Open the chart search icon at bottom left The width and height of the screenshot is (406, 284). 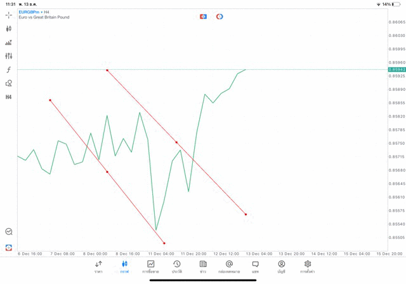(9, 232)
